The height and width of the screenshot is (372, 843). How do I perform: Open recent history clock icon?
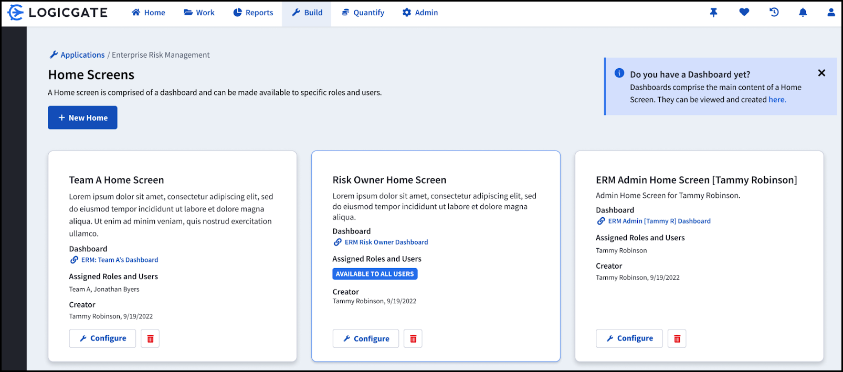coord(774,12)
